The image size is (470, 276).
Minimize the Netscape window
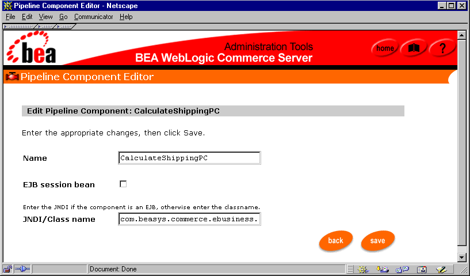click(442, 6)
